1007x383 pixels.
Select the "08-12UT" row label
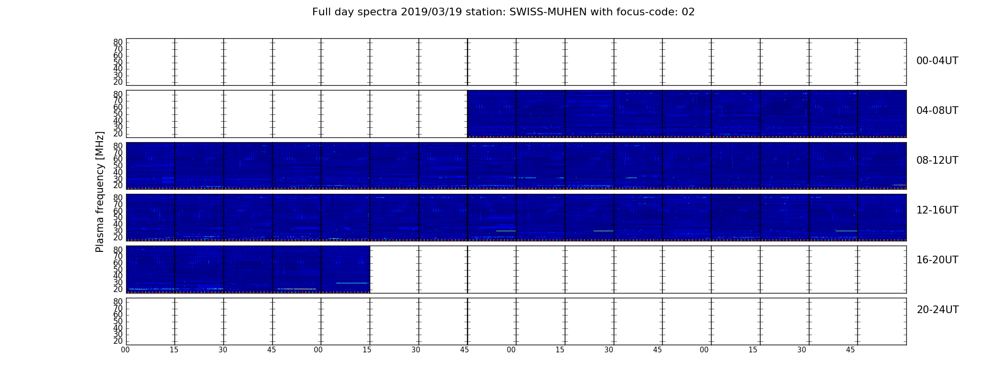(937, 160)
